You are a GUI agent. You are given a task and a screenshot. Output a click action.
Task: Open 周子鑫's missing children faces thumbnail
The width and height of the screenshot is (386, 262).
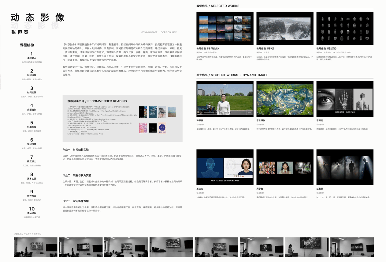[x=285, y=167]
